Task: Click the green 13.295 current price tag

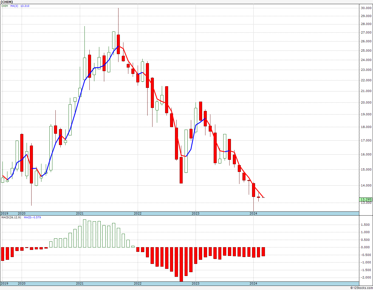Action: click(366, 200)
